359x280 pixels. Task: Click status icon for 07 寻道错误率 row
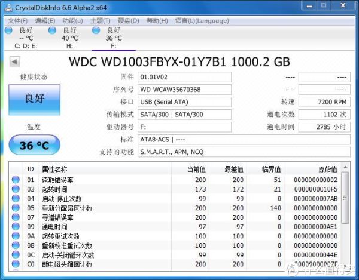click(x=16, y=217)
